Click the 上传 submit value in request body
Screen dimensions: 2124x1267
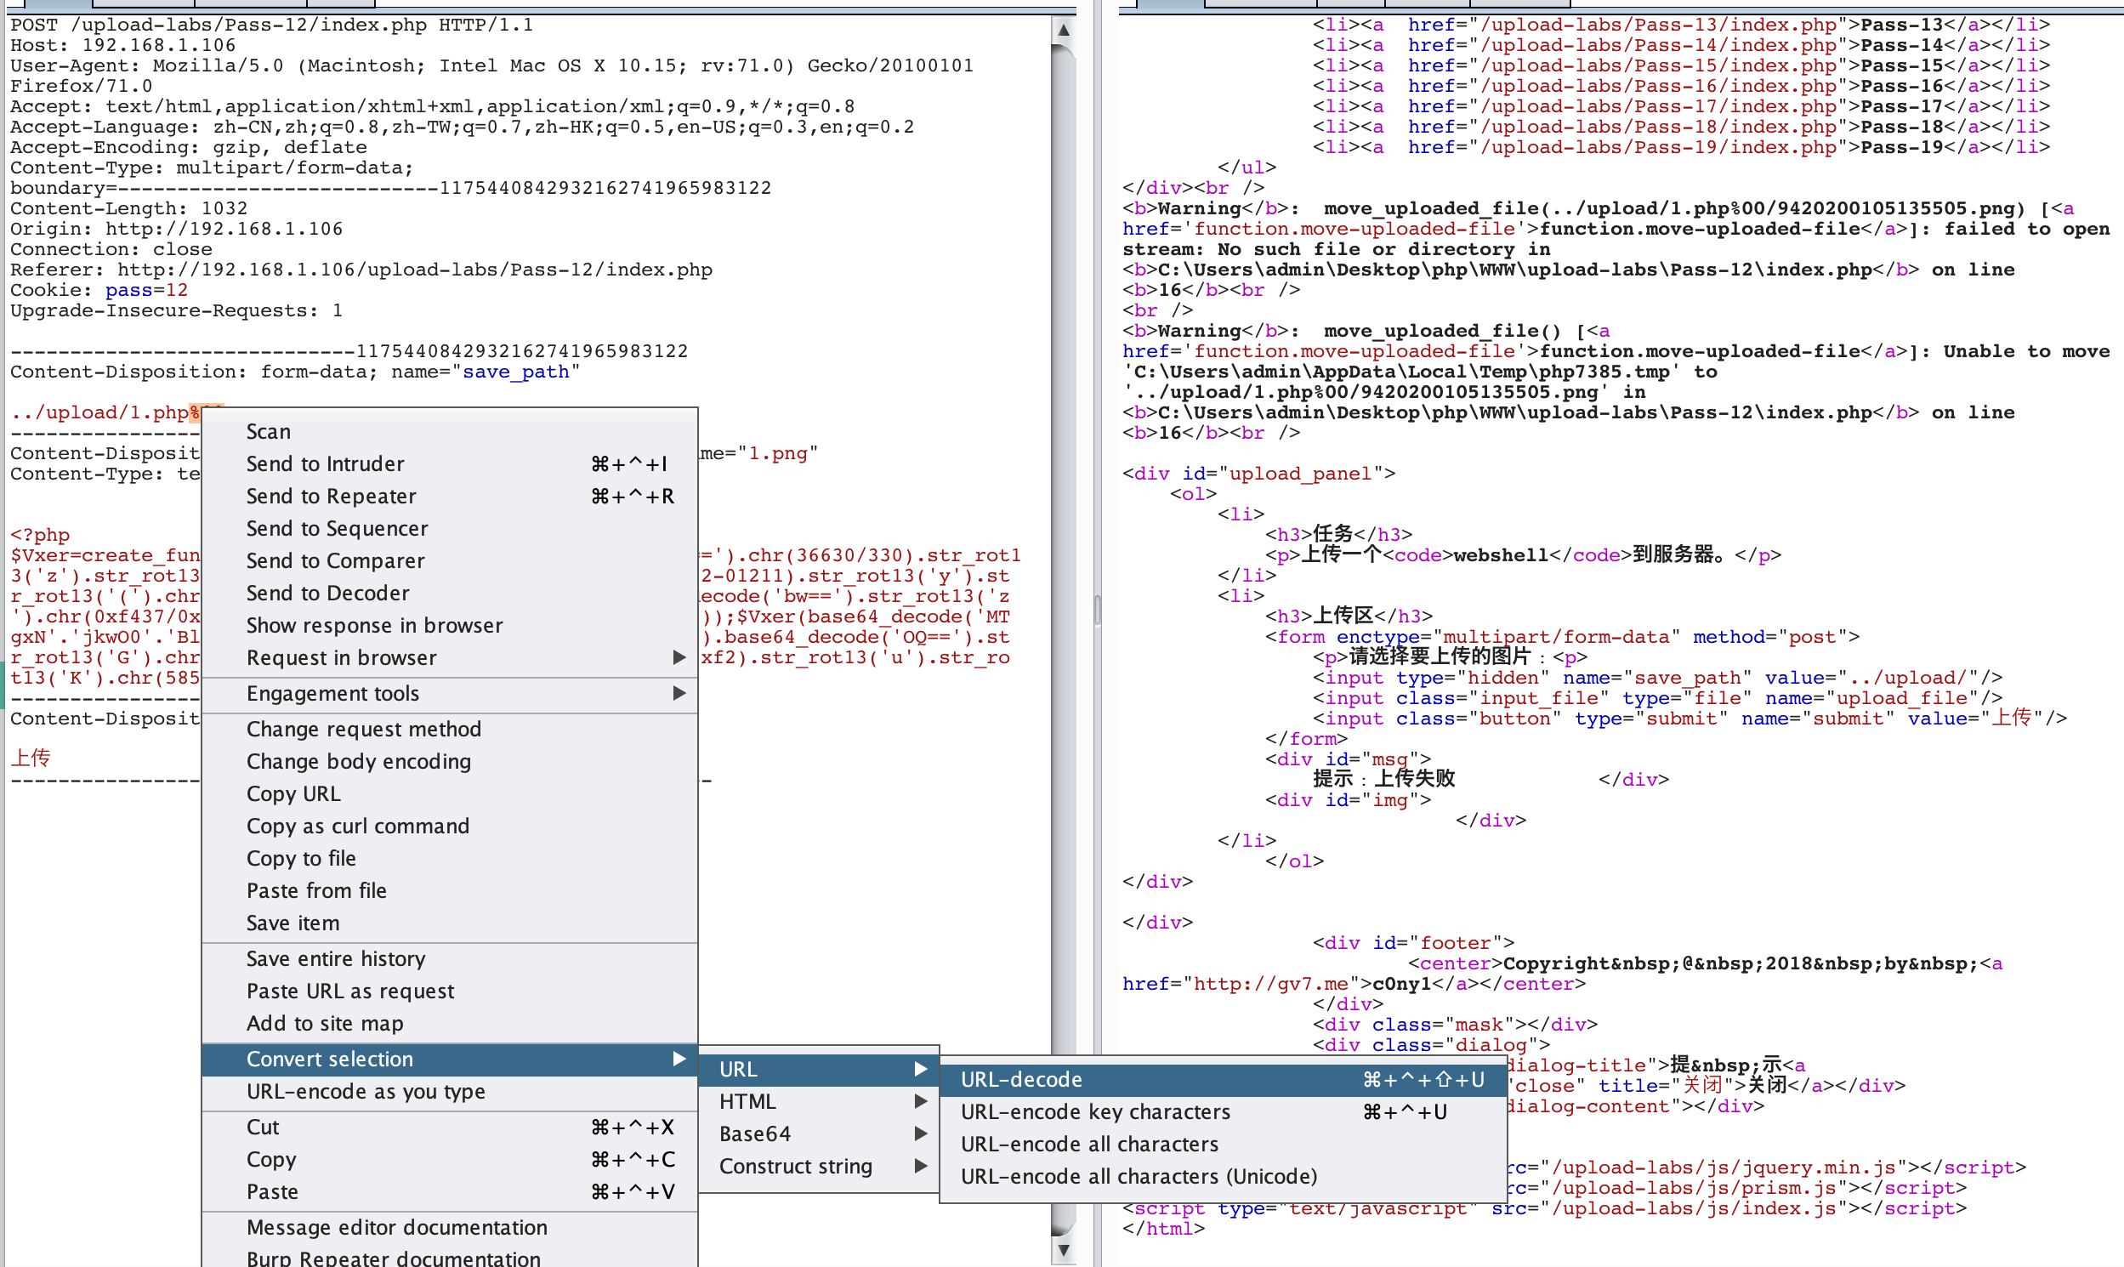[x=31, y=758]
